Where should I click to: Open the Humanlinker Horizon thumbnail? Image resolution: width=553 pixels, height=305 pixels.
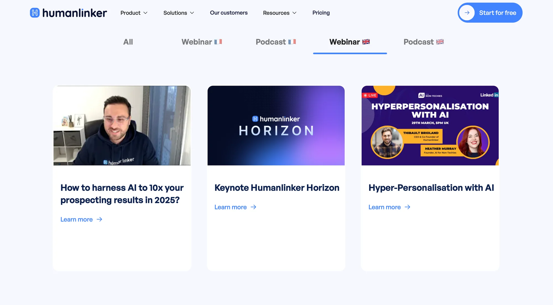[x=276, y=125]
